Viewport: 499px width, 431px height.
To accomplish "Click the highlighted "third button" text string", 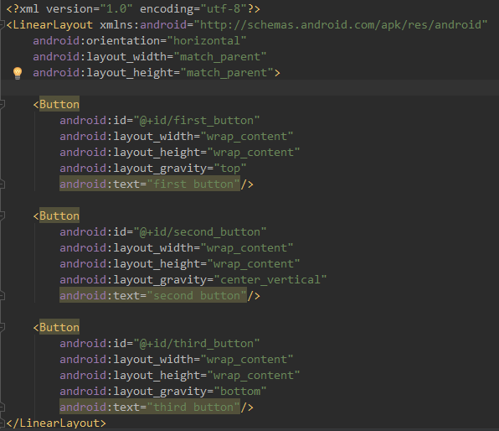I will tap(193, 408).
